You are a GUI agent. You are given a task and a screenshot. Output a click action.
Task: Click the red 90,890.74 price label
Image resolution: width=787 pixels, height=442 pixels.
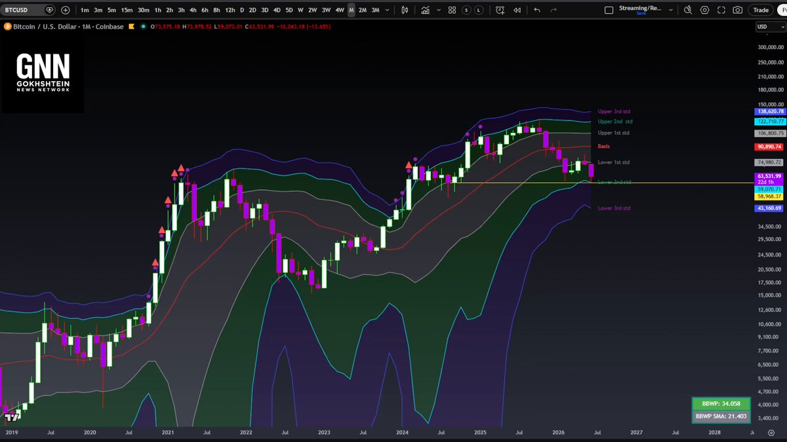click(769, 147)
